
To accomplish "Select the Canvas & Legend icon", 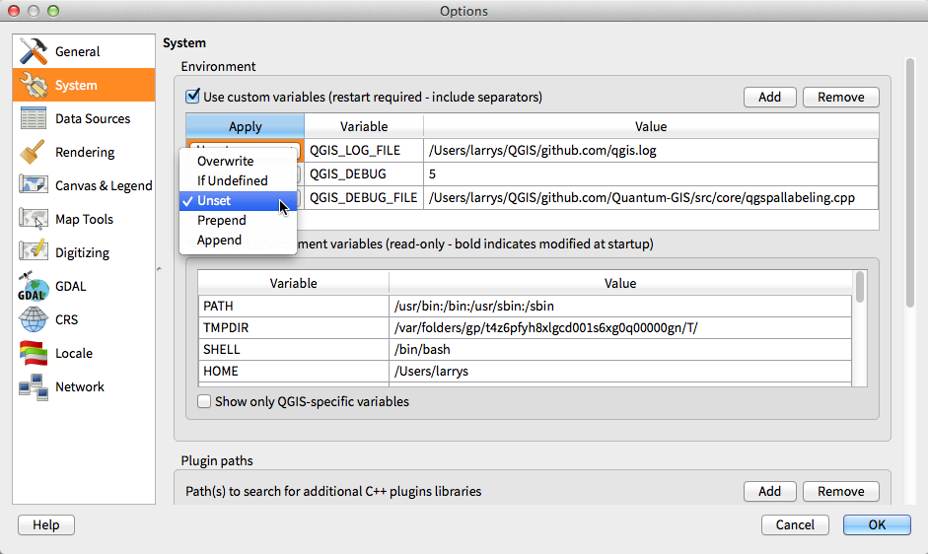I will pos(34,185).
